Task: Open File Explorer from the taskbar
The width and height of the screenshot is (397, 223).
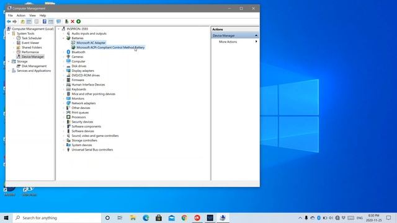Action: (x=133, y=217)
